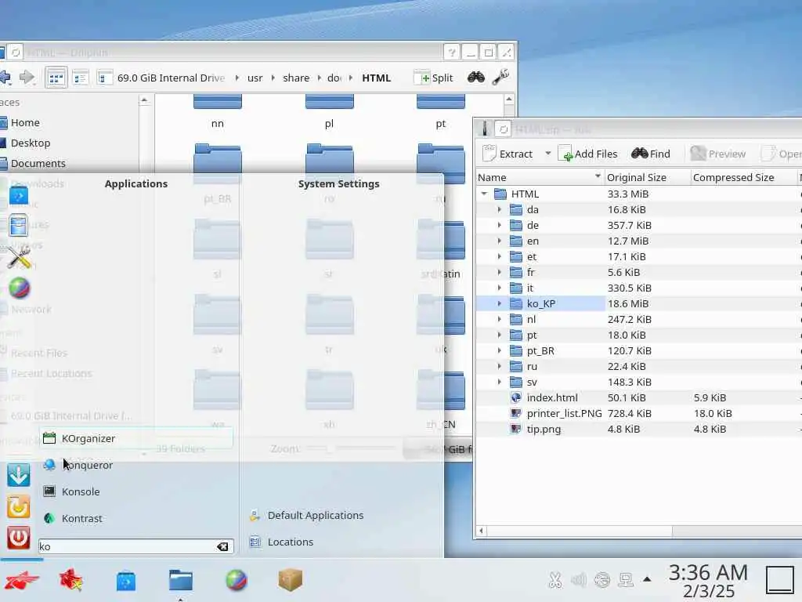Switch Dolphin to details view mode

point(104,78)
